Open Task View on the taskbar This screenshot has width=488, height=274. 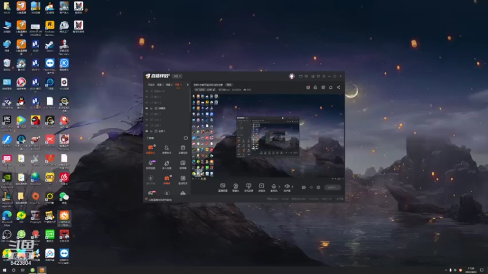pyautogui.click(x=23, y=270)
